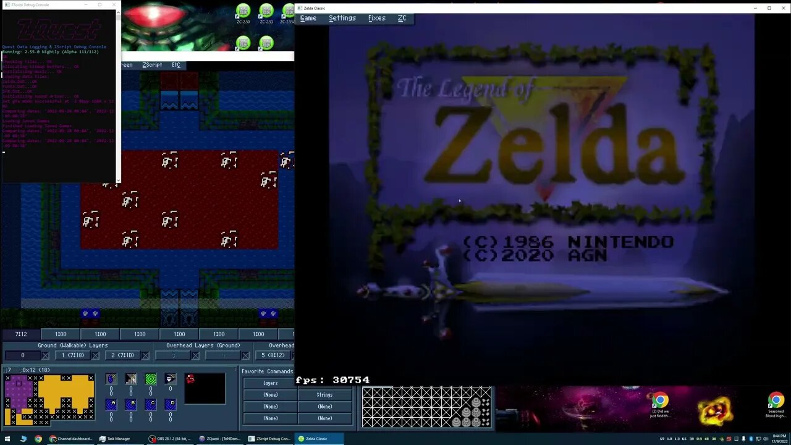
Task: Click the Layers favorite command button
Action: point(270,383)
